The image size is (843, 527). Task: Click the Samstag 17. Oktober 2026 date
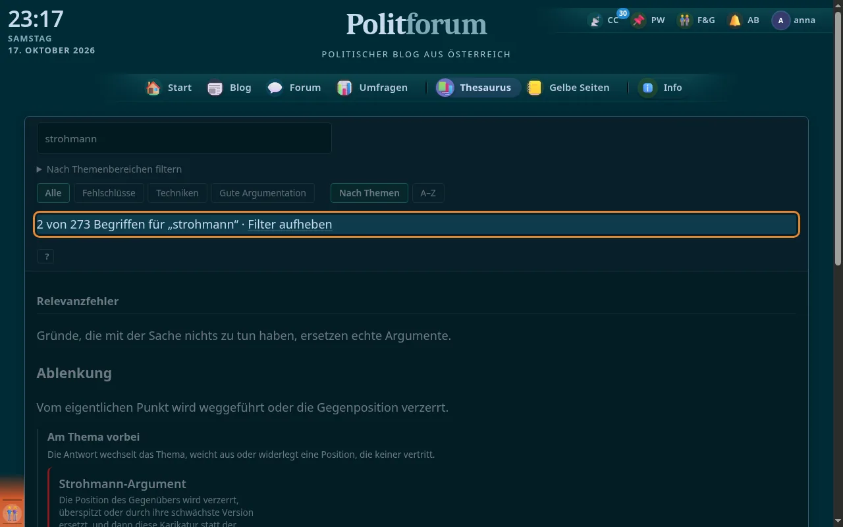coord(51,45)
